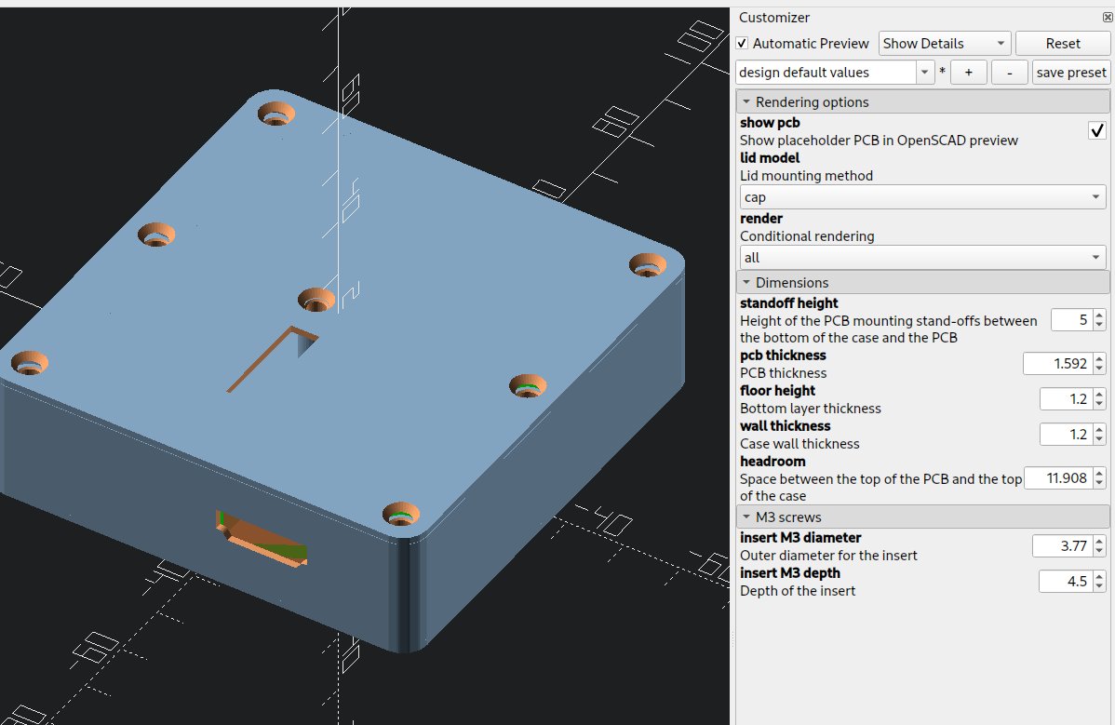Open the render all dropdown
Screen dimensions: 1115x725
(x=923, y=257)
